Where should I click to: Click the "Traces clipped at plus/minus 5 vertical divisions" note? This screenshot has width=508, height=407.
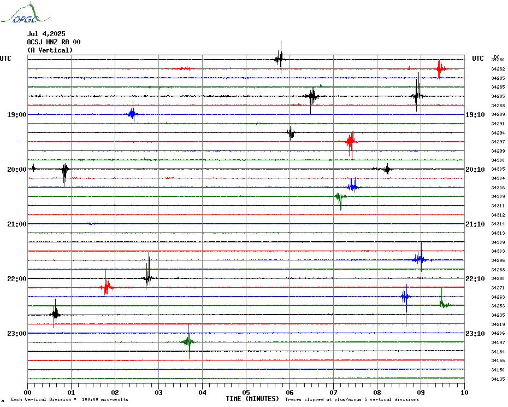tap(352, 399)
